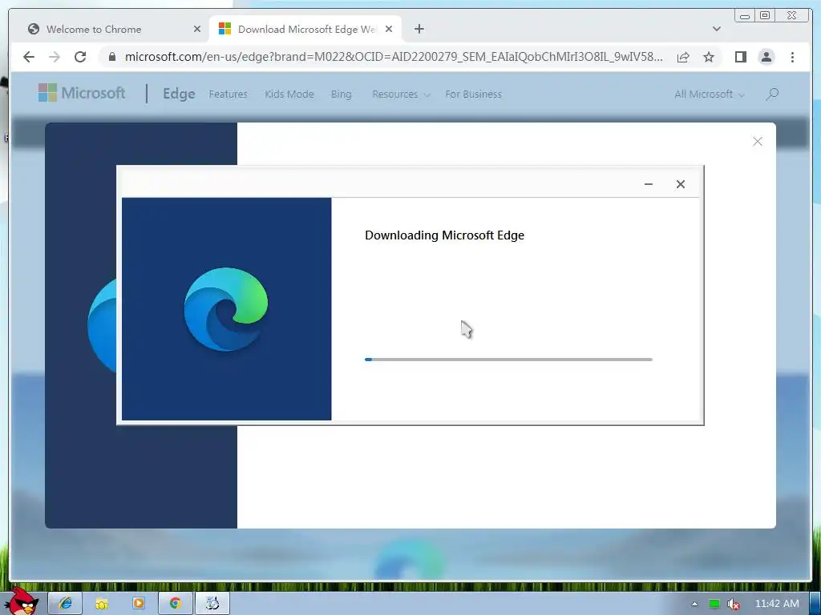This screenshot has height=615, width=821.
Task: Open the Kids Mode link
Action: (x=289, y=94)
